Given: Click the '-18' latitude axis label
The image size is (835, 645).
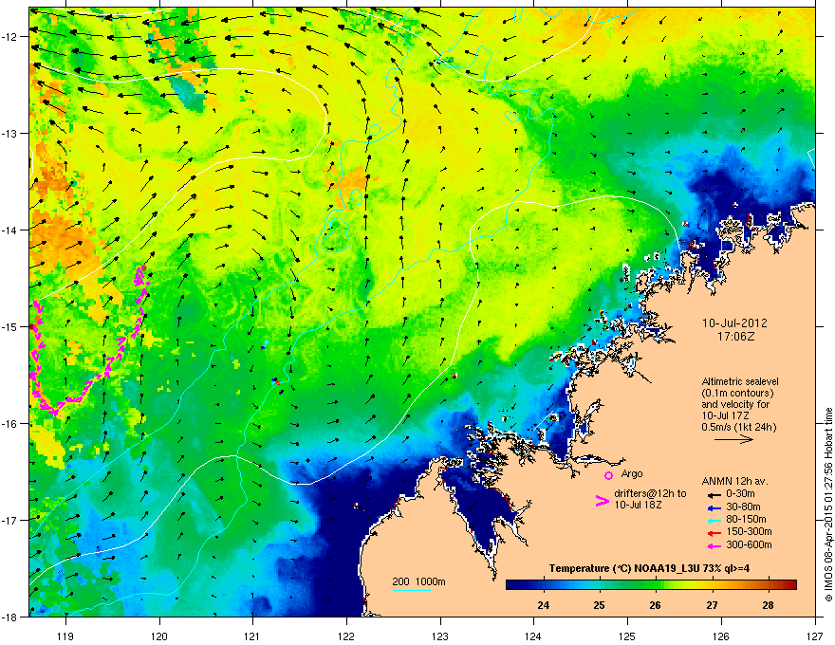Looking at the screenshot, I should pos(9,617).
